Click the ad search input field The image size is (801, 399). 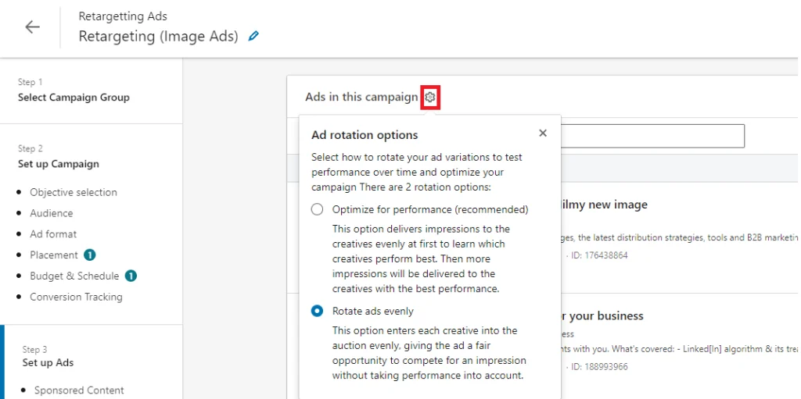(652, 136)
